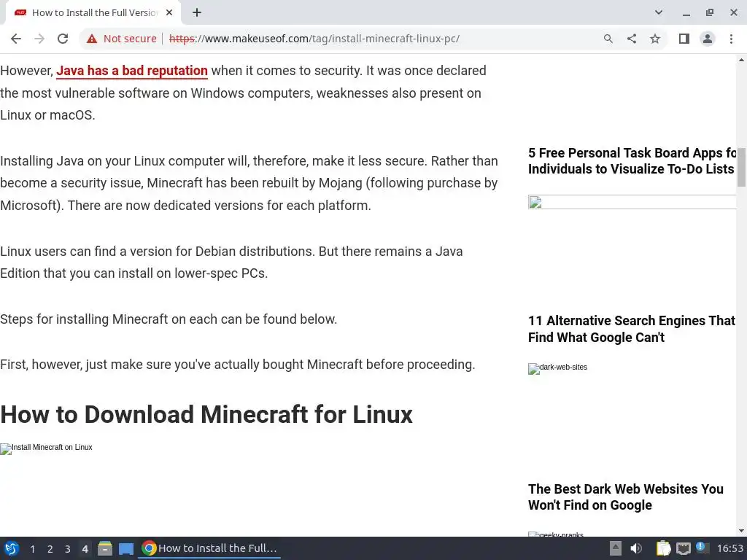Open 11 Alternative Search Engines article
Viewport: 747px width, 560px height.
tap(632, 329)
